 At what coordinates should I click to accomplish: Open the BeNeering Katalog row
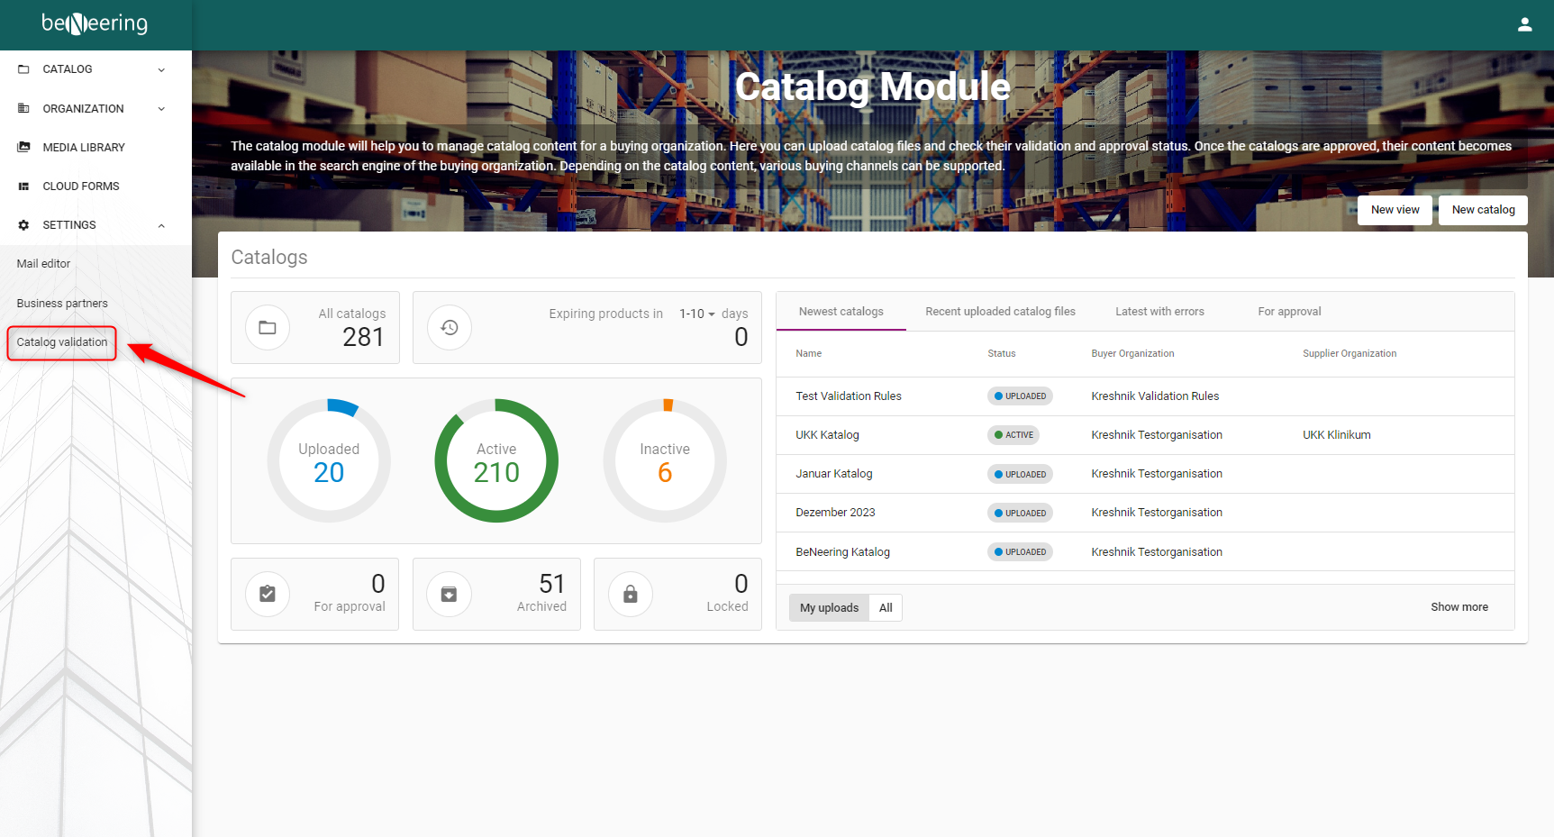(1145, 552)
